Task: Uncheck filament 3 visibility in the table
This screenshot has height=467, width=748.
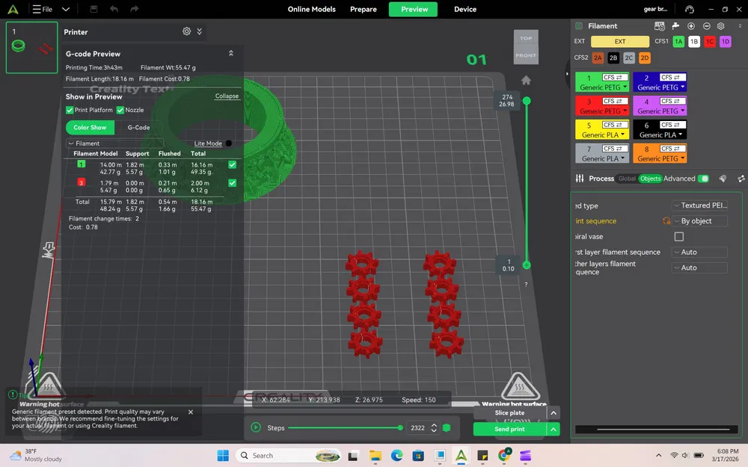Action: point(233,183)
